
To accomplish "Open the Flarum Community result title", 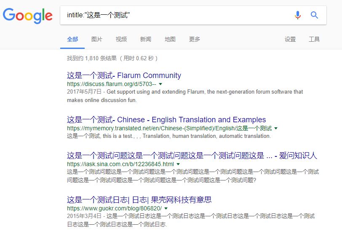I will point(124,75).
